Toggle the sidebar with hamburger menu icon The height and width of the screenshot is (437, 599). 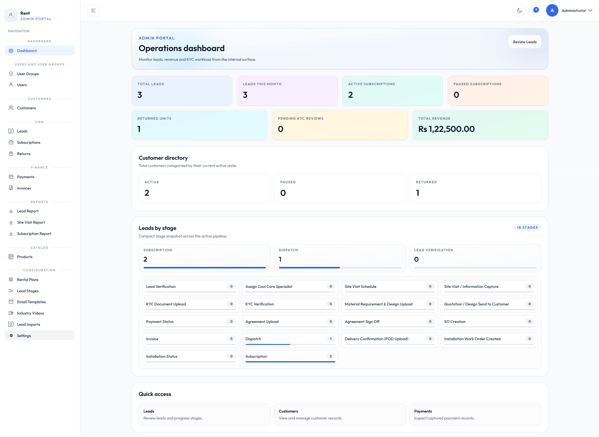[93, 10]
